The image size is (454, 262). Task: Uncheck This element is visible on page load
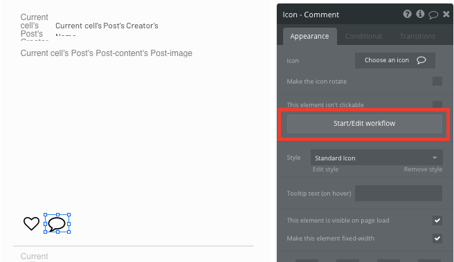click(x=437, y=221)
